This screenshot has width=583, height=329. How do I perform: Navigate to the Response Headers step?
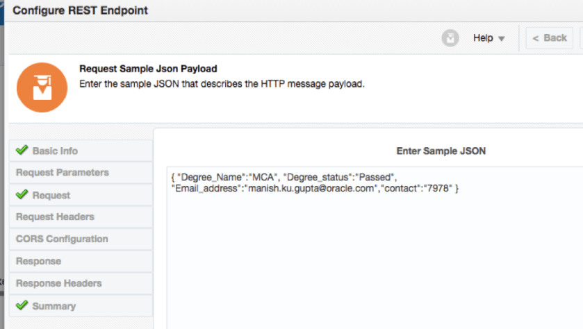tap(59, 283)
